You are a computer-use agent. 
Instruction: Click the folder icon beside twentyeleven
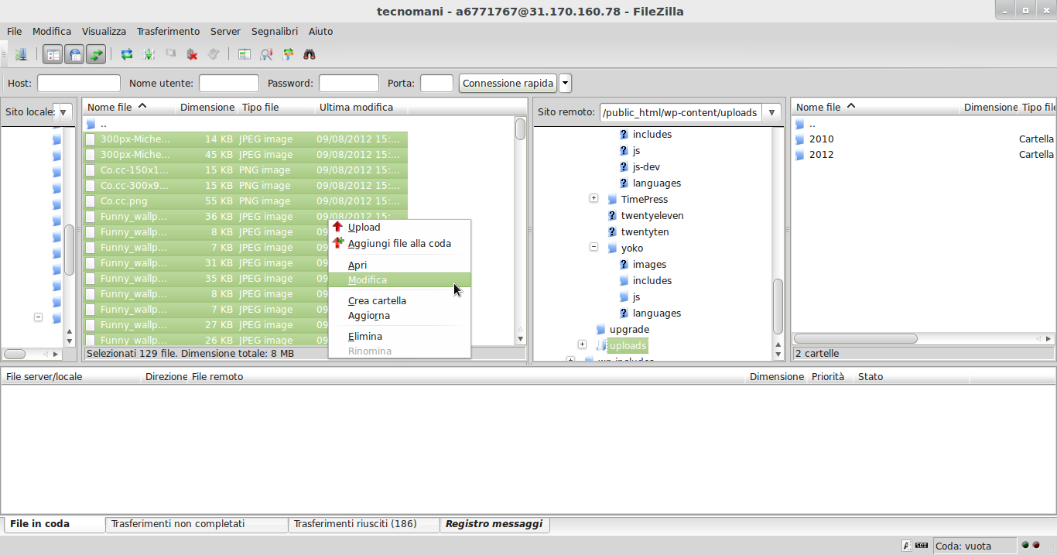tap(612, 215)
